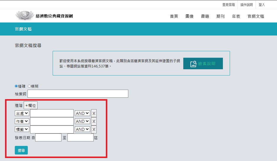Open the 年表 menu item
The height and width of the screenshot is (161, 277).
[x=236, y=16]
